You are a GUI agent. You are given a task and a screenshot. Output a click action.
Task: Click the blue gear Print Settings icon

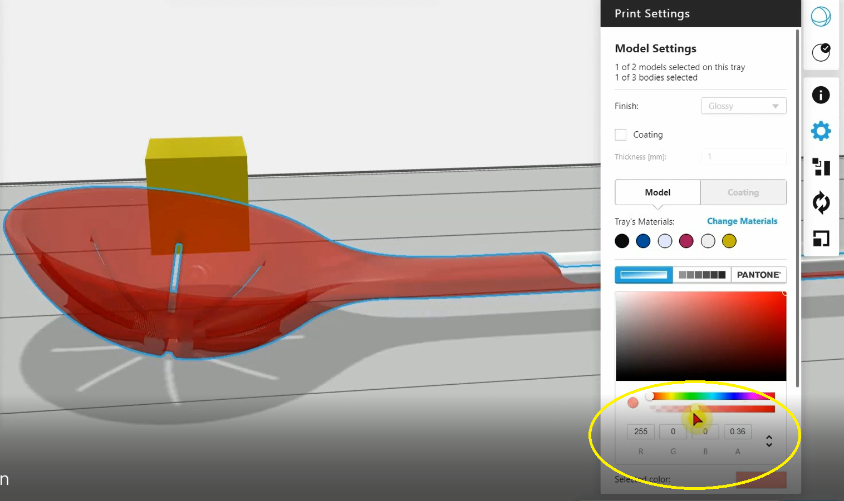(x=821, y=131)
